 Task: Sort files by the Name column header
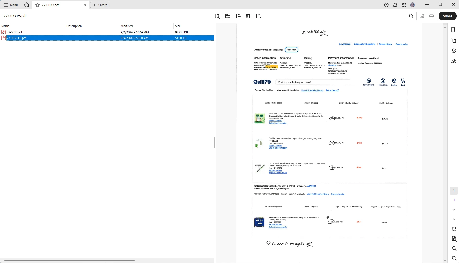[33, 26]
